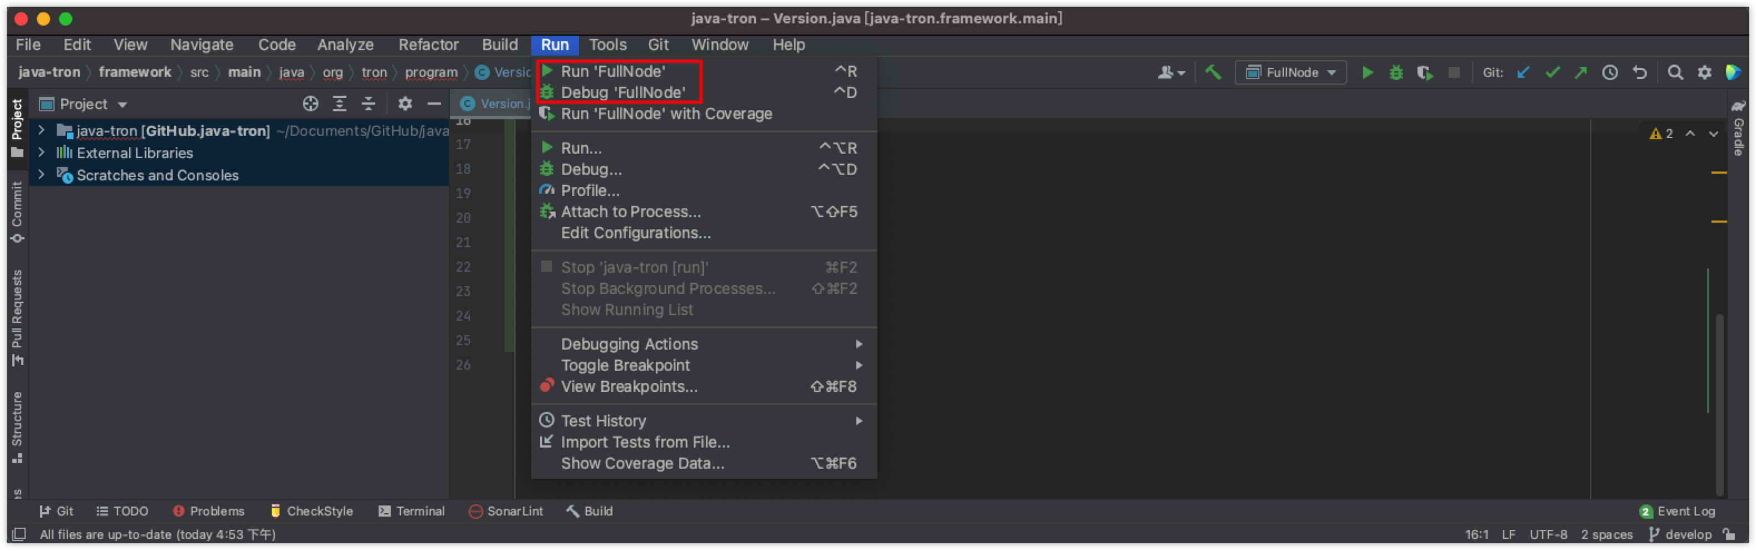This screenshot has height=550, width=1756.
Task: Click the warnings count inspection widget
Action: [x=1661, y=134]
